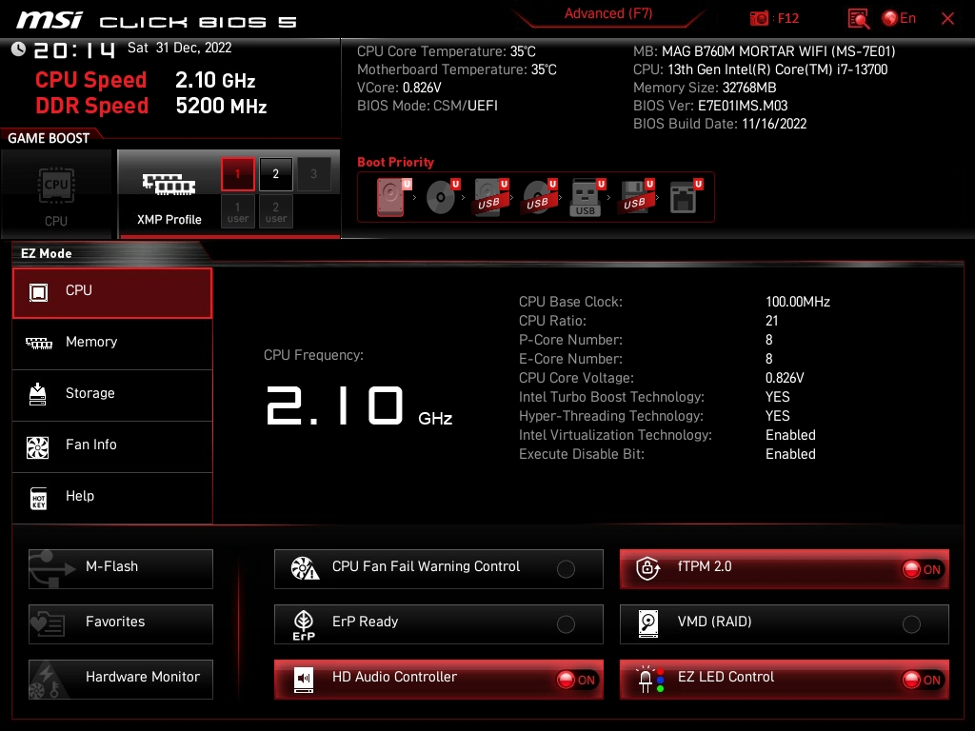Launch M-Flash utility
The width and height of the screenshot is (975, 731).
(121, 569)
